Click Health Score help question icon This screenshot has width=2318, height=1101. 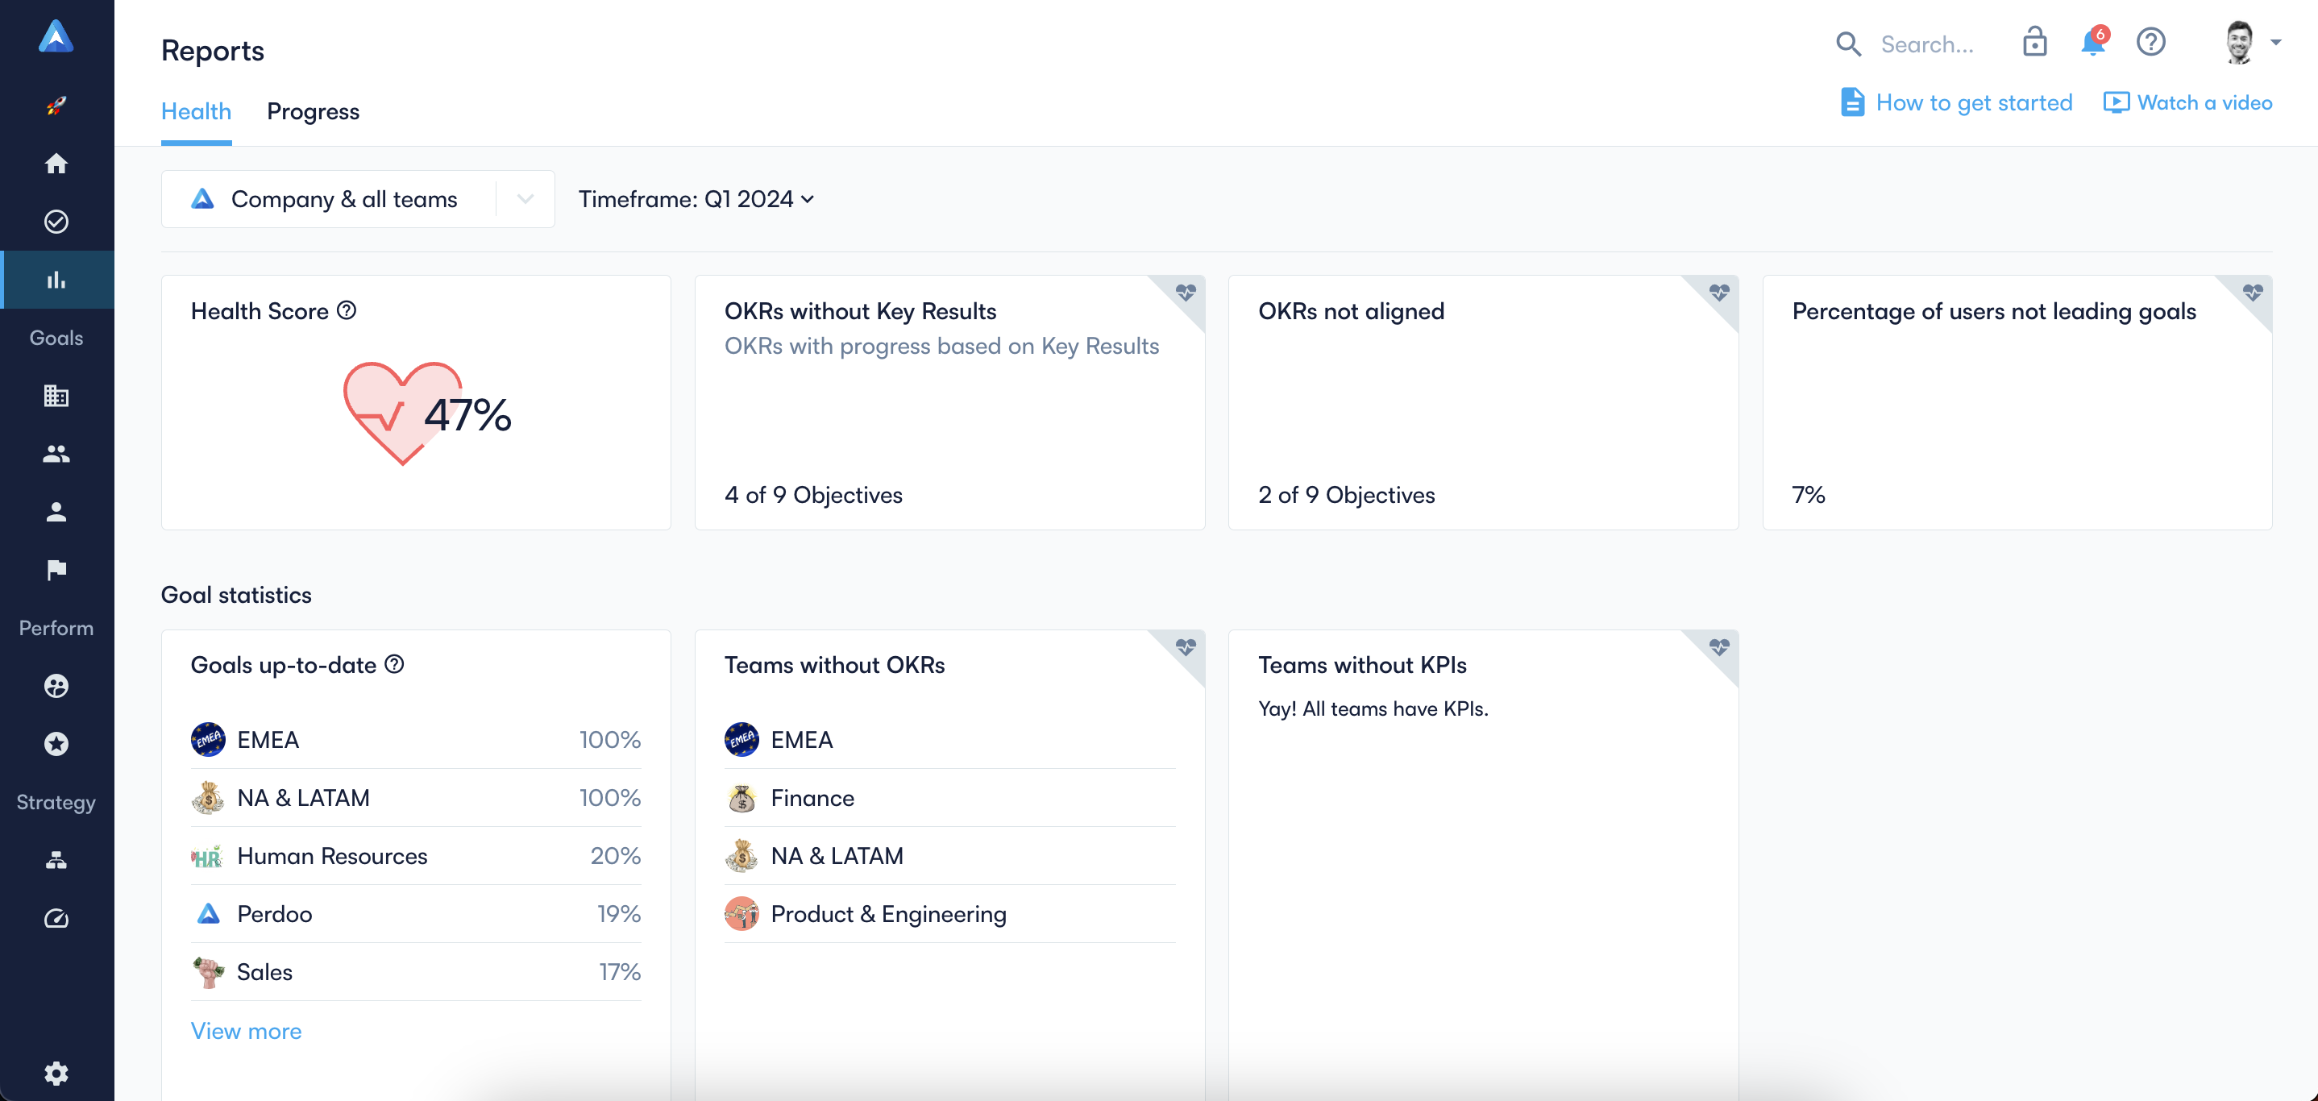click(x=347, y=310)
